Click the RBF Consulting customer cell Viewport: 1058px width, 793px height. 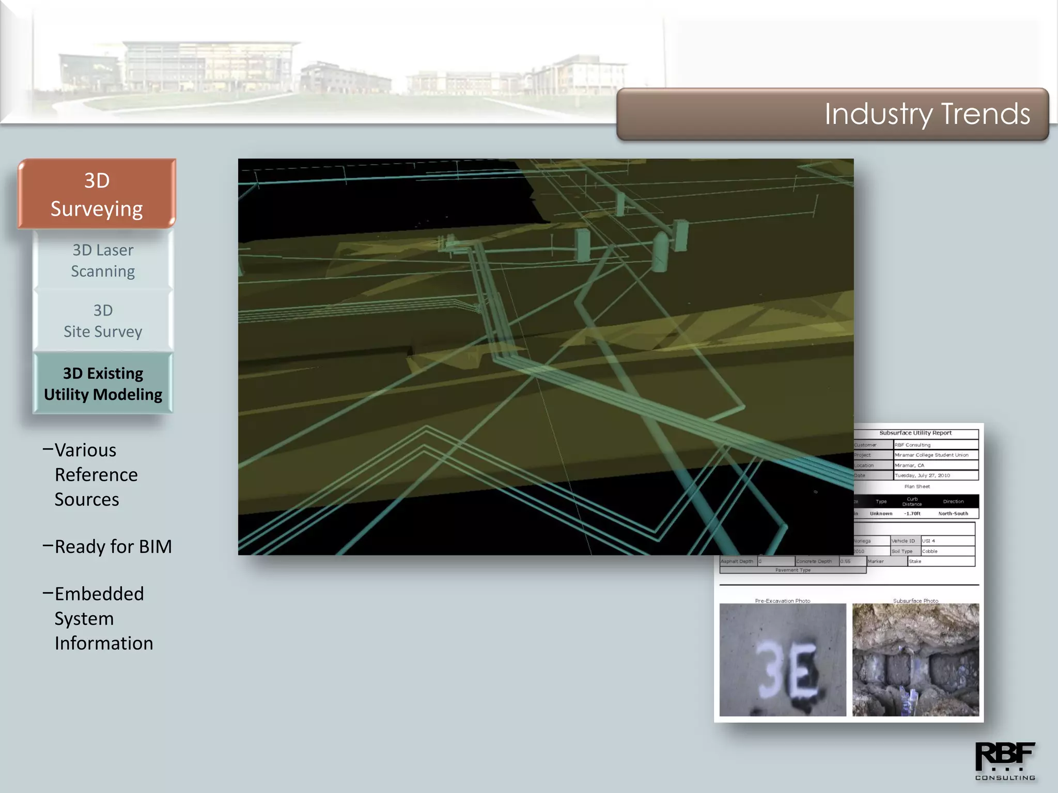936,445
